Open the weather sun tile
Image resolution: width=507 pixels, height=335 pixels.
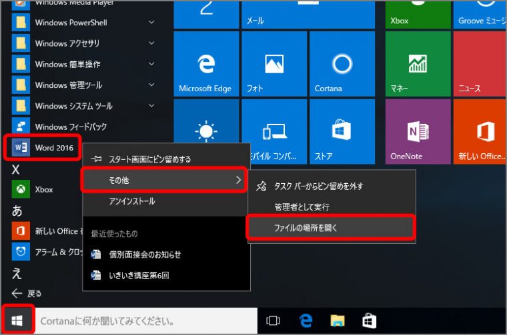coord(206,121)
